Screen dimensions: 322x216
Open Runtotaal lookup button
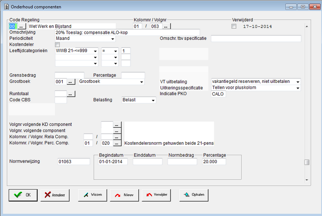coord(71,94)
